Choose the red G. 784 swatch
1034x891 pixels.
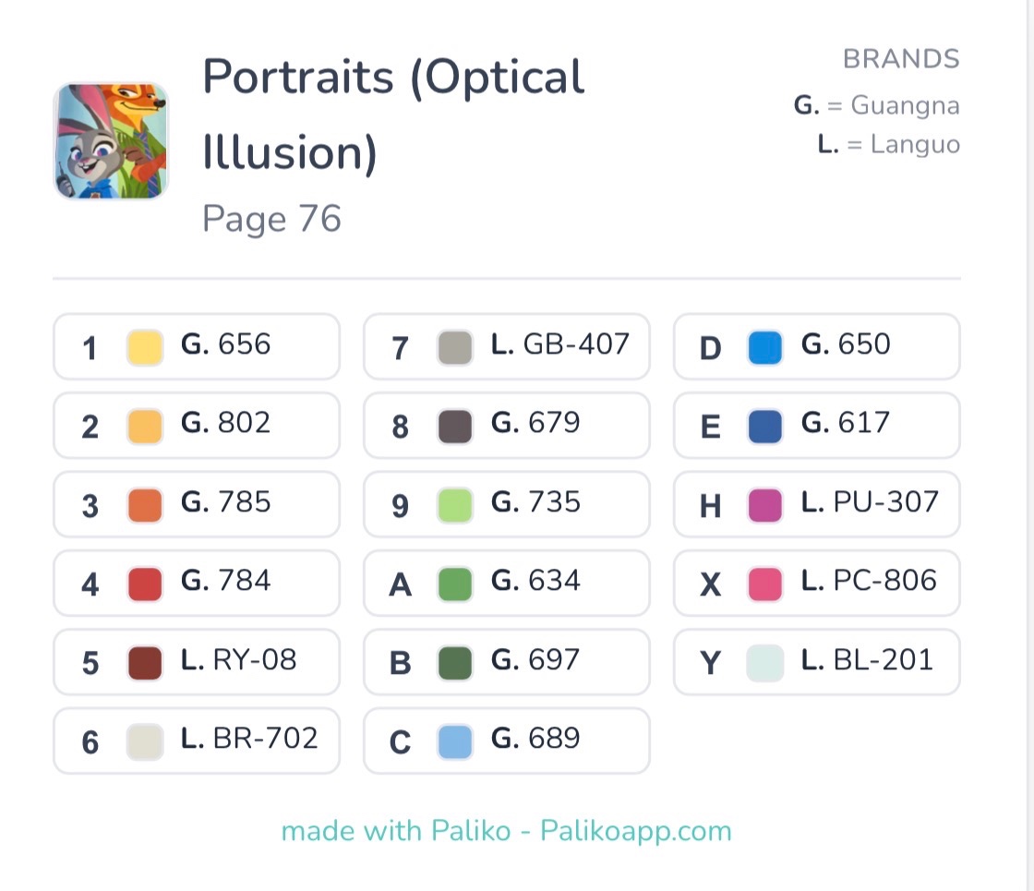[144, 584]
